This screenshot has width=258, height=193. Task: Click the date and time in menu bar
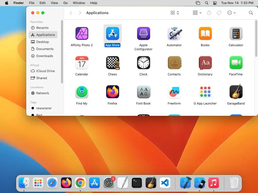[237, 3]
